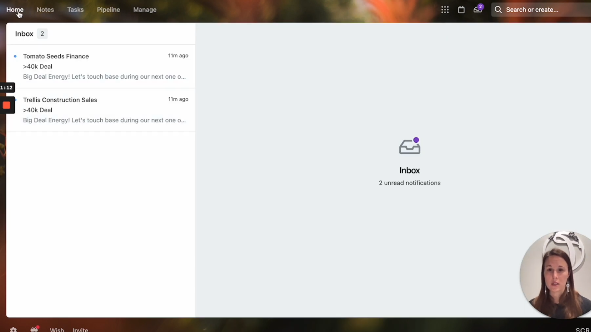Click the gift icon with red dot
The height and width of the screenshot is (332, 591).
34,329
